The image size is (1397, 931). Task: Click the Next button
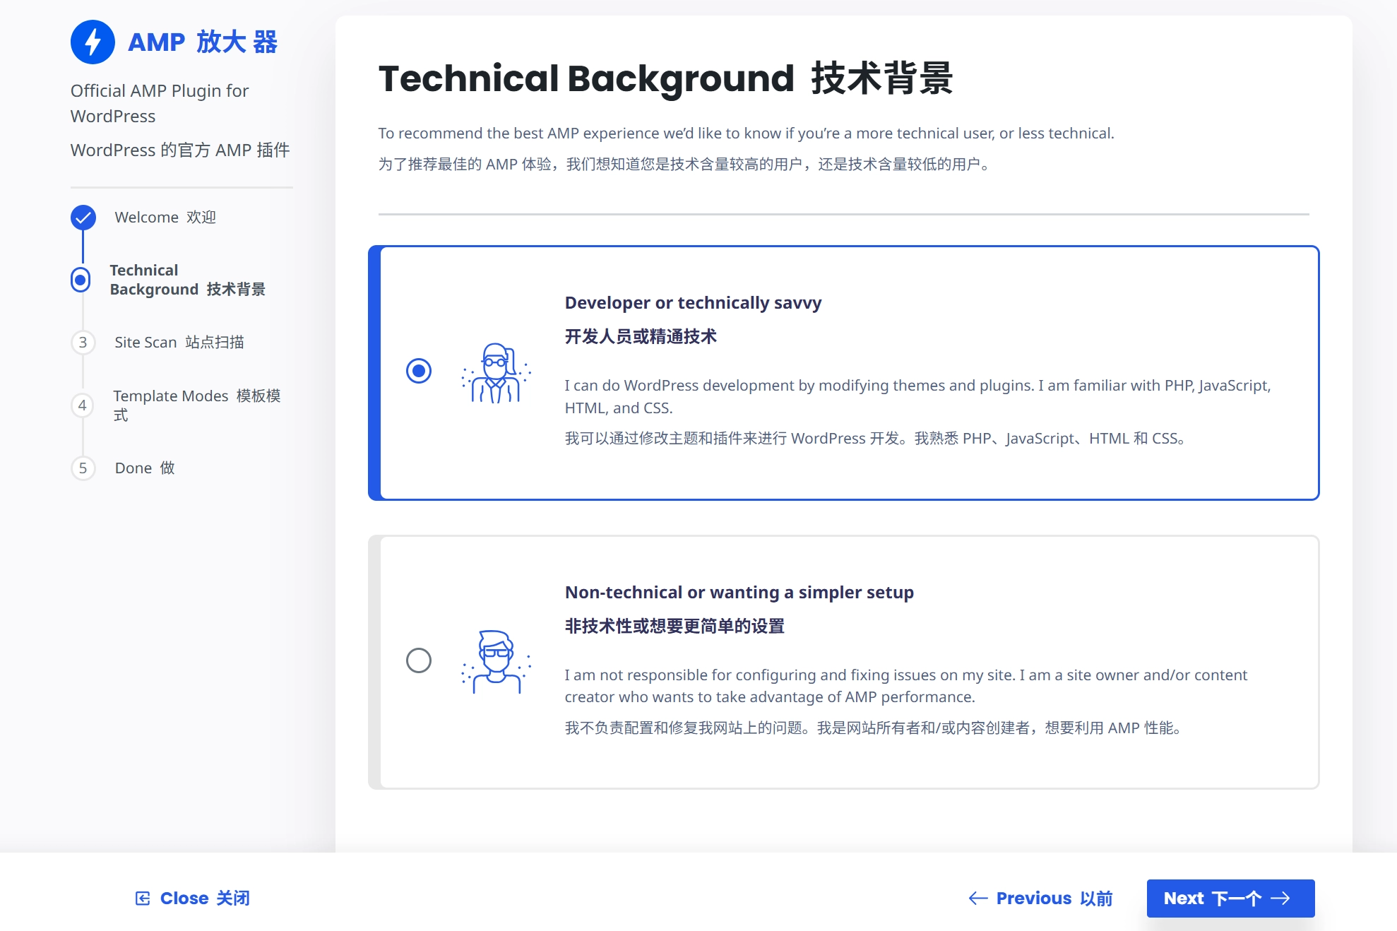1230,899
